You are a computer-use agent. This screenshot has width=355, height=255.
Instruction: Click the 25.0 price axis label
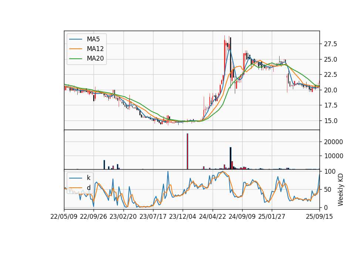(x=331, y=59)
